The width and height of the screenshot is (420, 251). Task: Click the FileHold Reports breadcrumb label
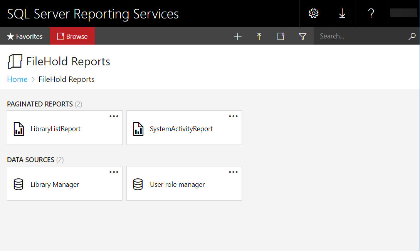pyautogui.click(x=66, y=79)
